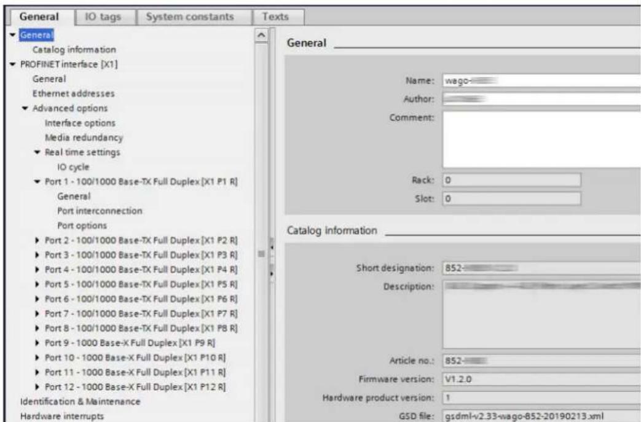This screenshot has height=422, width=641.
Task: Expand the Port 12 tree node
Action: pyautogui.click(x=37, y=387)
